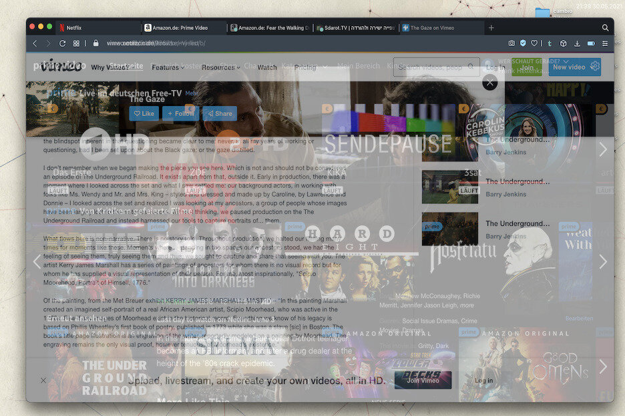Switch to the Netflix tab

99,28
